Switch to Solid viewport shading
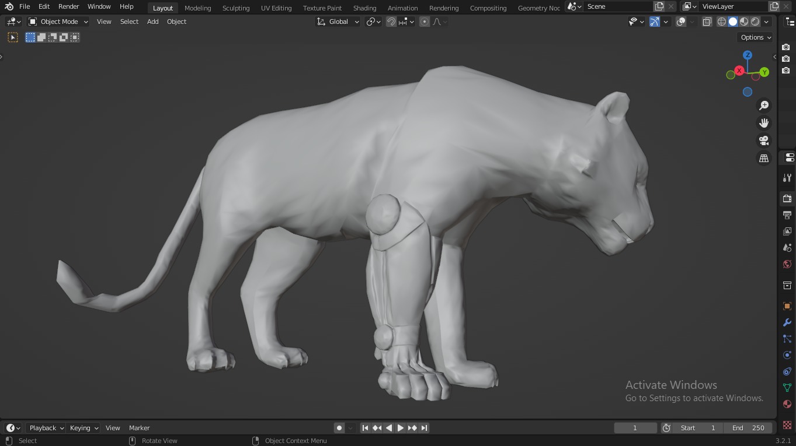Screen dimensions: 796x446 pyautogui.click(x=733, y=22)
